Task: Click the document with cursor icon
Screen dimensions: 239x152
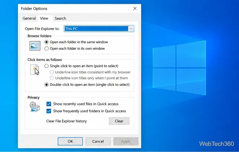Action: 35,70
